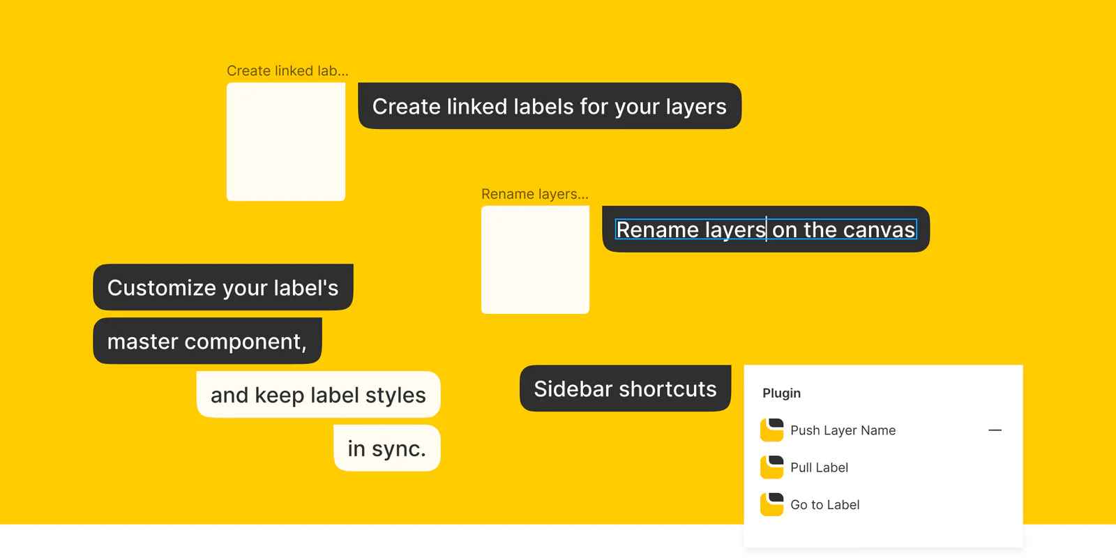Select the white square under Create linked lab...
Viewport: 1116px width, 558px height.
(286, 142)
